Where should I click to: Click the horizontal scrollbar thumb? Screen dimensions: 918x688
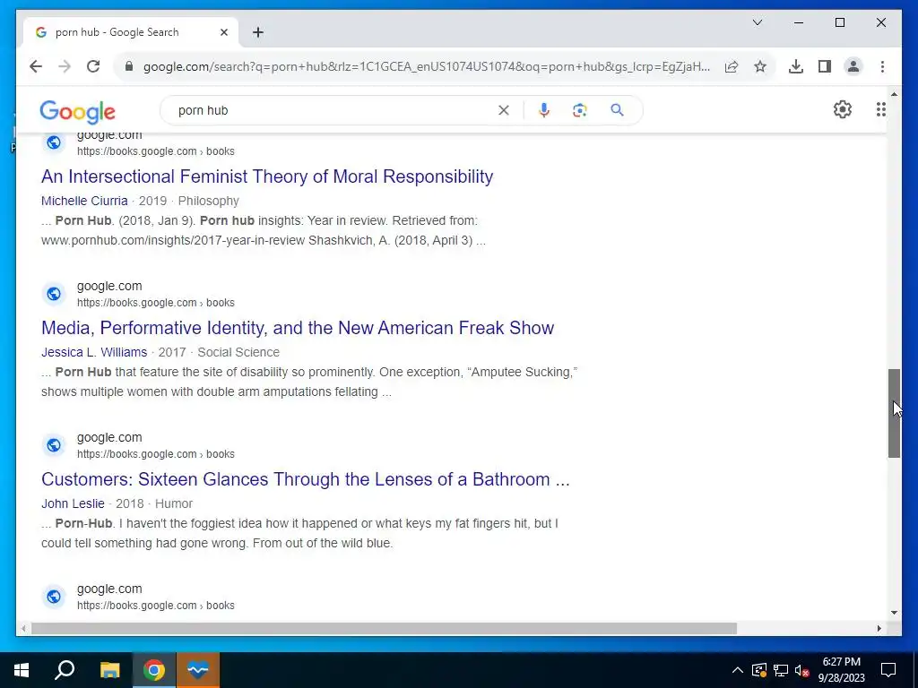click(384, 629)
